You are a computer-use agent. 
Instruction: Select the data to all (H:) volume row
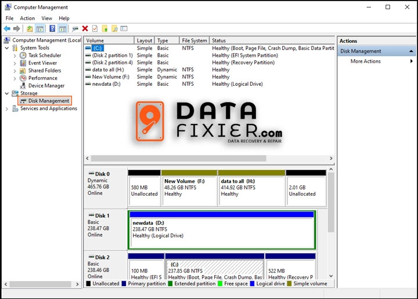pos(209,70)
